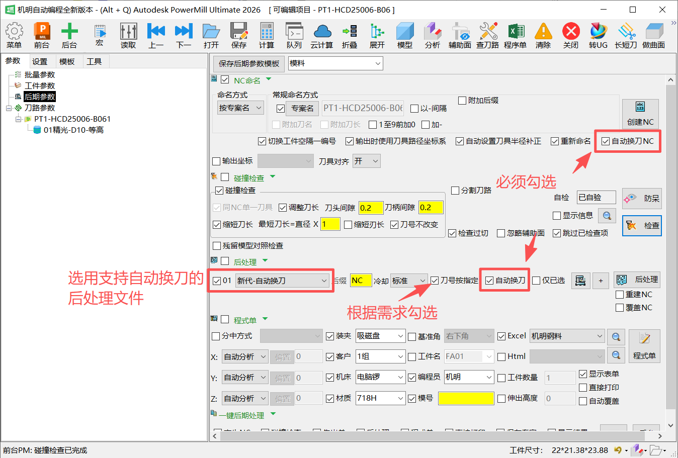Click the 刀头间隙 yellow value field

(371, 208)
